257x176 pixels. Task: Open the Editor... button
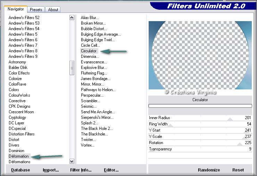click(111, 170)
